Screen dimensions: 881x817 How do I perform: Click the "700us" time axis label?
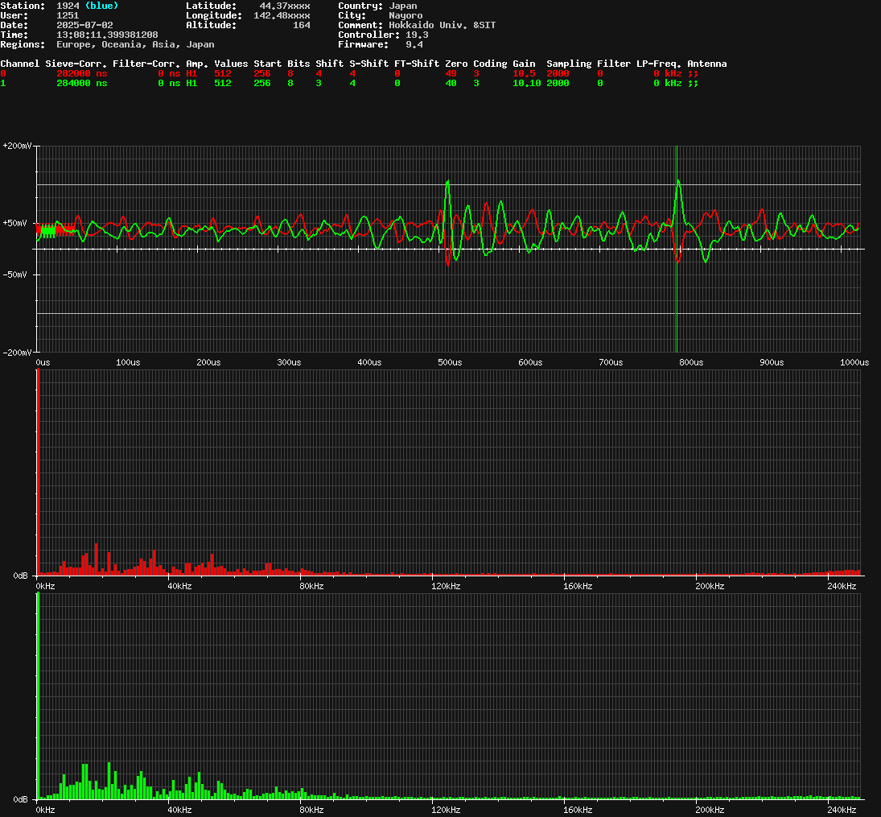click(611, 362)
